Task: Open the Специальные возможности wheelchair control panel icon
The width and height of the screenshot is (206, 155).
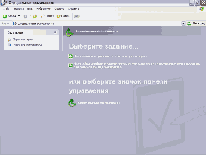Action: (x=72, y=103)
